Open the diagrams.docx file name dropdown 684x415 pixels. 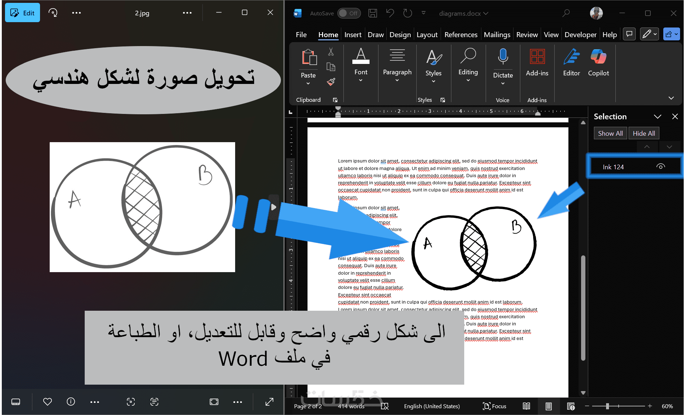point(464,13)
